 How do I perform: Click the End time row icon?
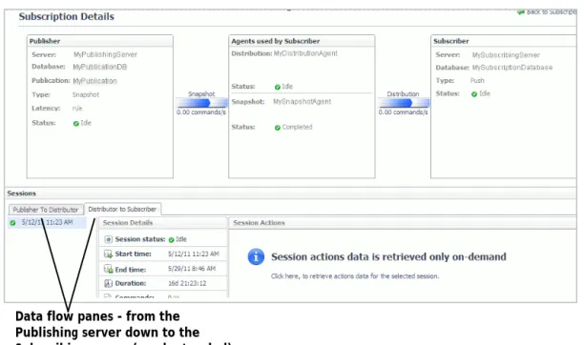click(x=108, y=269)
